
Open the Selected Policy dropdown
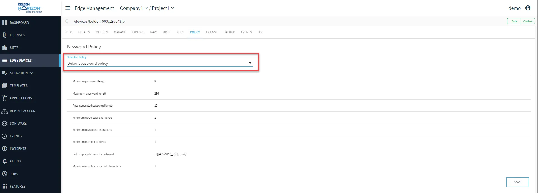point(160,63)
